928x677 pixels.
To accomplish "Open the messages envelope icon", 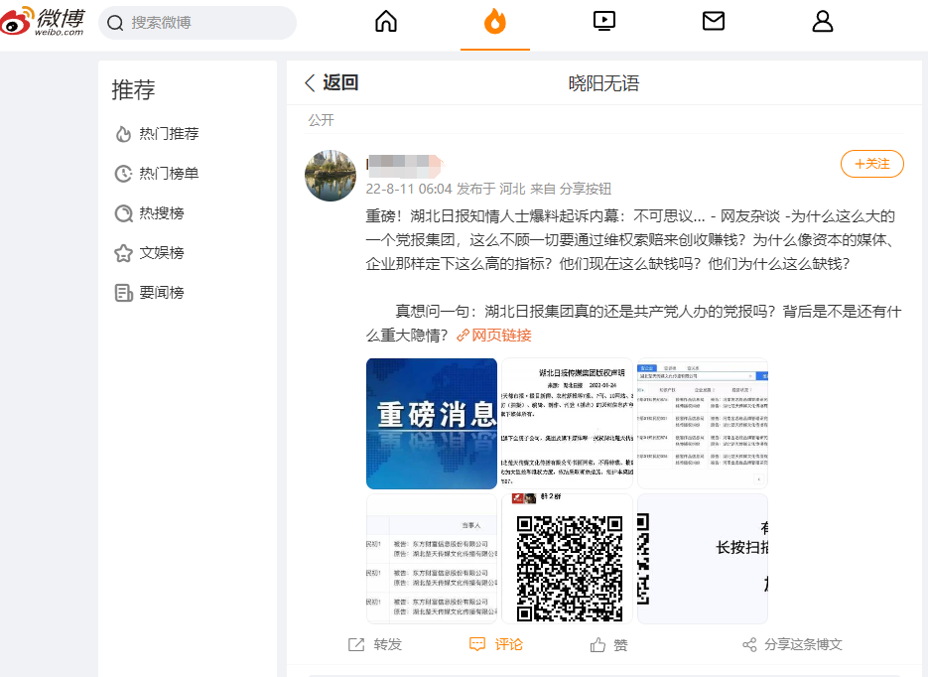I will click(714, 21).
